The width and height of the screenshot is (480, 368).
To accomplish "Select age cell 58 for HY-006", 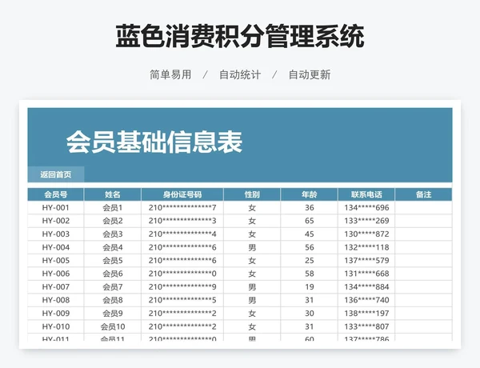I will (309, 274).
